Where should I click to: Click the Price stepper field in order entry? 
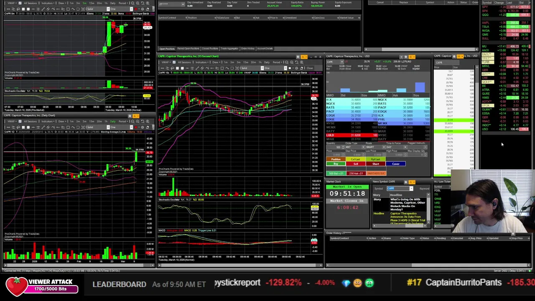(335, 155)
